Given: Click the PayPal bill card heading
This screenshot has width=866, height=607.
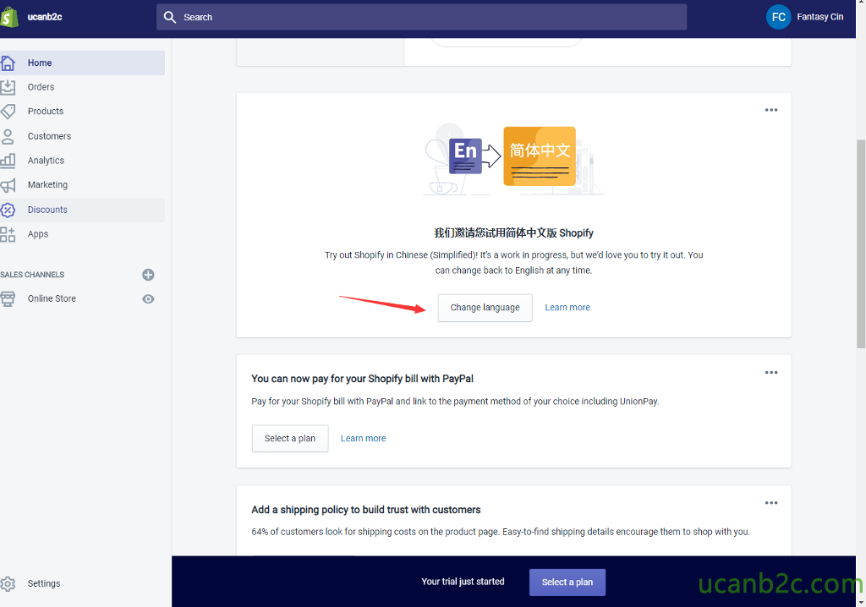Looking at the screenshot, I should pos(362,379).
